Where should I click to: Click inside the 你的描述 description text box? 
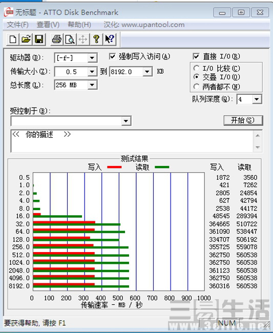point(132,141)
